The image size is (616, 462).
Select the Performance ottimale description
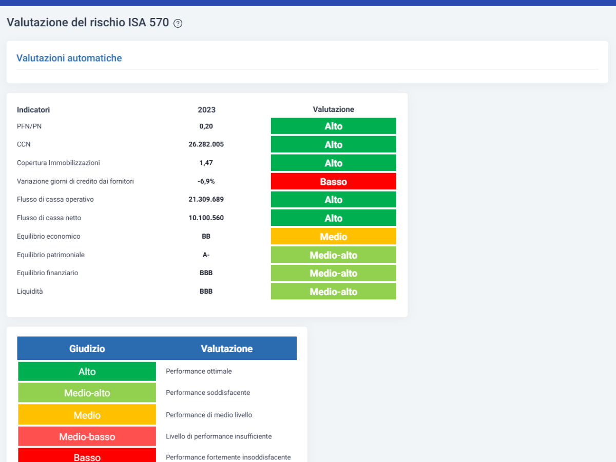point(199,371)
